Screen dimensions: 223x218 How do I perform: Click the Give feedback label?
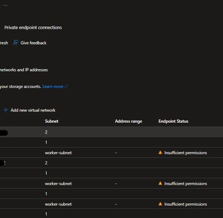33,43
